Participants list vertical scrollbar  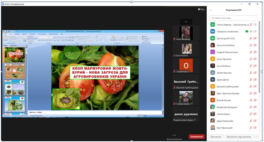(259, 57)
